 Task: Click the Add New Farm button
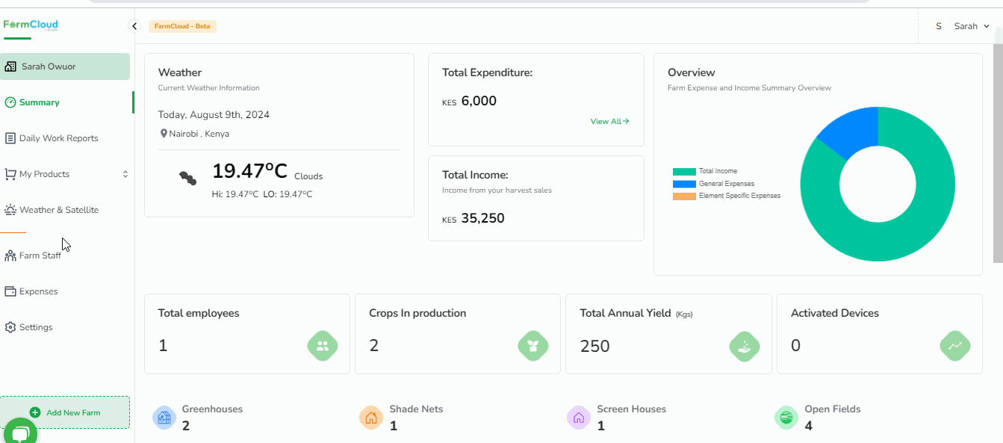(x=65, y=412)
